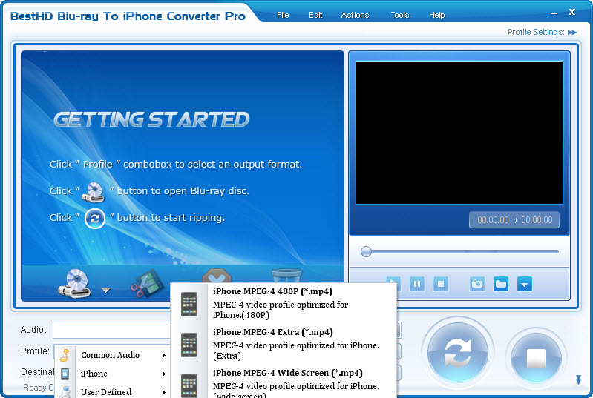Screen dimensions: 593x398
Task: Click the black video preview area
Action: pos(459,133)
